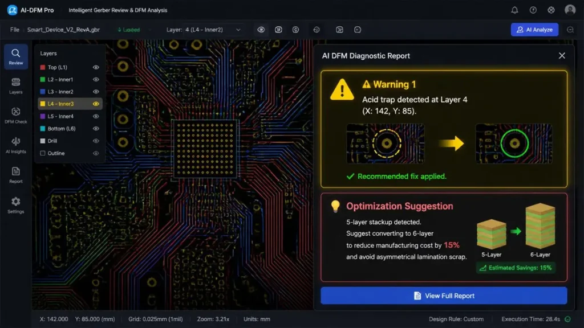Image resolution: width=584 pixels, height=328 pixels.
Task: Toggle visibility of Outline layer
Action: pyautogui.click(x=96, y=153)
